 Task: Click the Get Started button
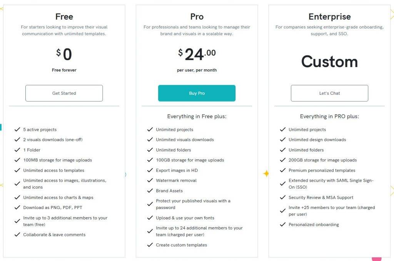tap(64, 93)
